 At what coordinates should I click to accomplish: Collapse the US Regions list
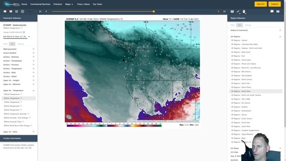pyautogui.click(x=256, y=37)
